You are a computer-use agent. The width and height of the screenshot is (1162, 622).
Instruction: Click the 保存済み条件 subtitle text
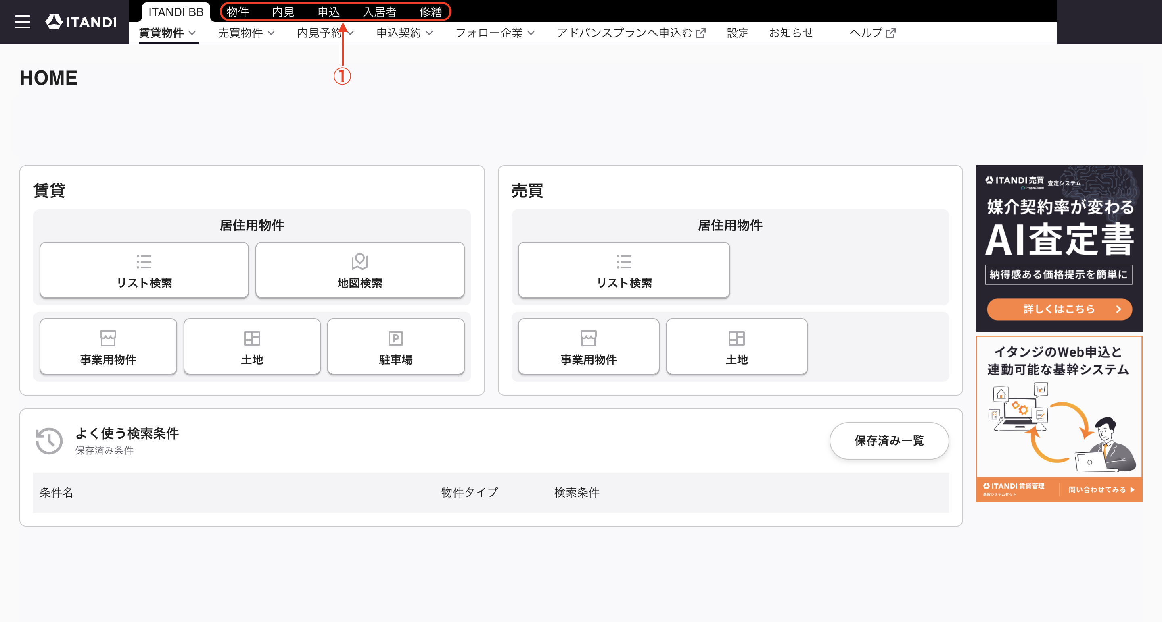click(x=104, y=450)
